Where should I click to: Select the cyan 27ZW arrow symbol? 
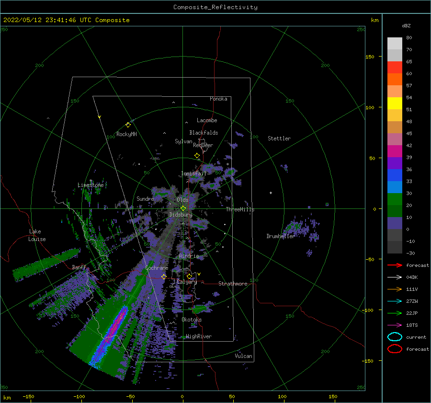click(x=395, y=301)
